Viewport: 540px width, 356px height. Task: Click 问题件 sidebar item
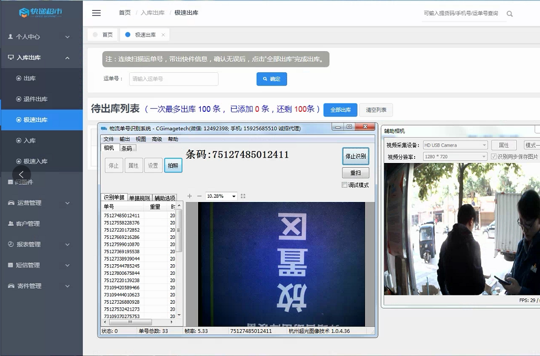[x=41, y=182]
